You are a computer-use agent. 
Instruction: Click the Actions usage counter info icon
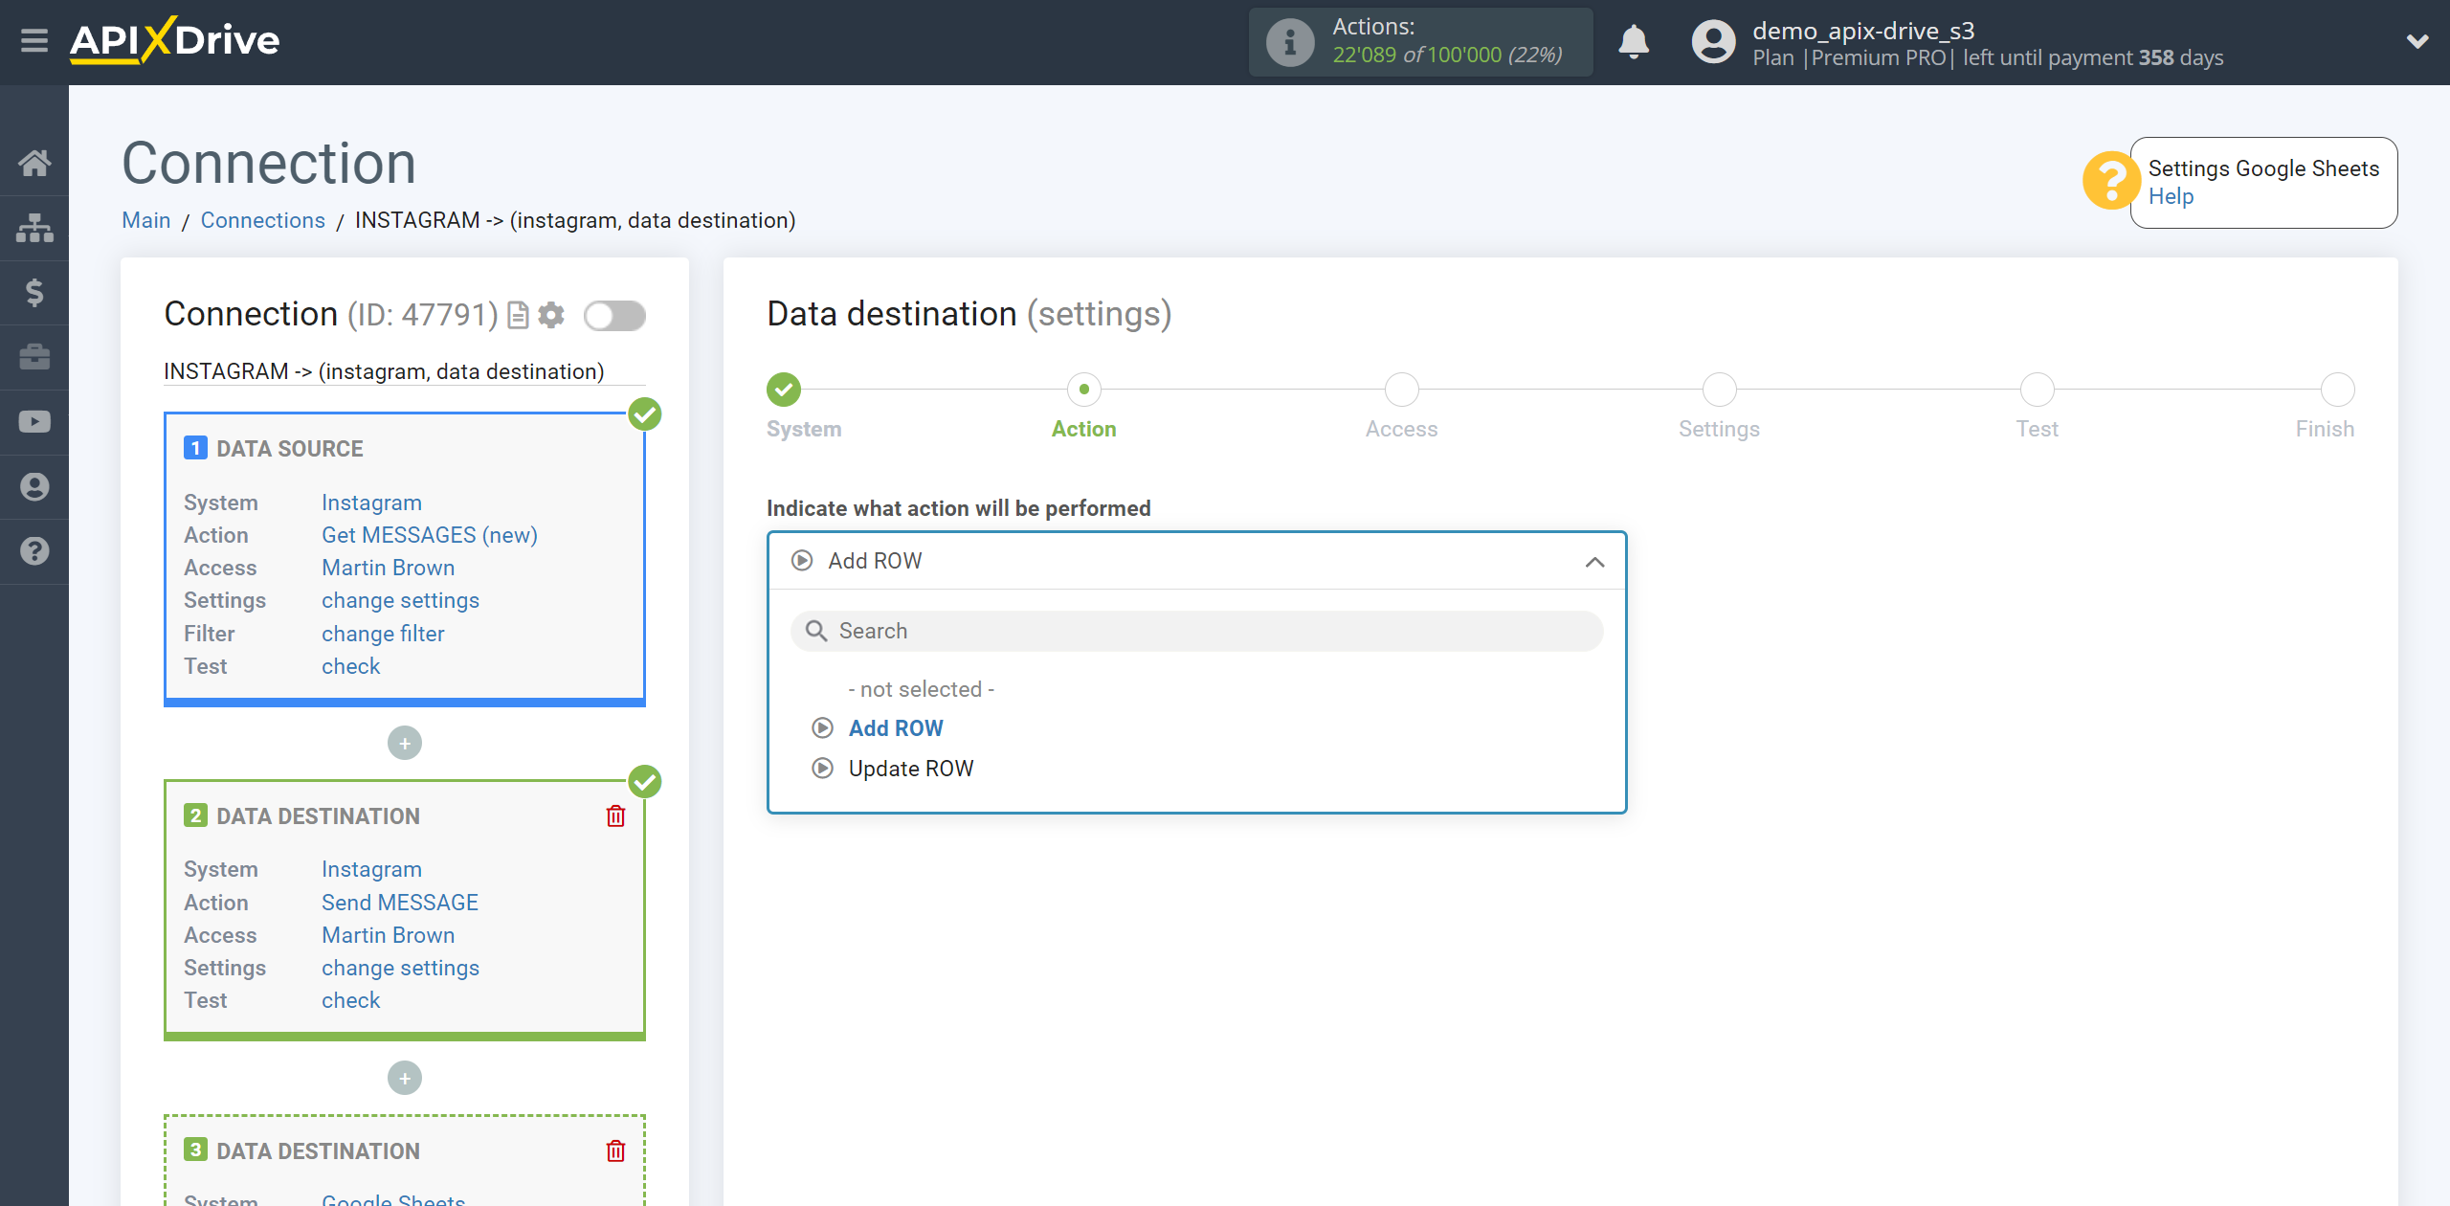pyautogui.click(x=1287, y=40)
